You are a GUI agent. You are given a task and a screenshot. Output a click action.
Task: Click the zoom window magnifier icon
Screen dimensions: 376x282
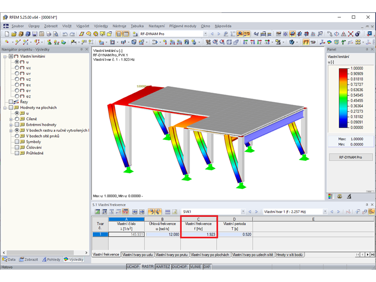[215, 42]
